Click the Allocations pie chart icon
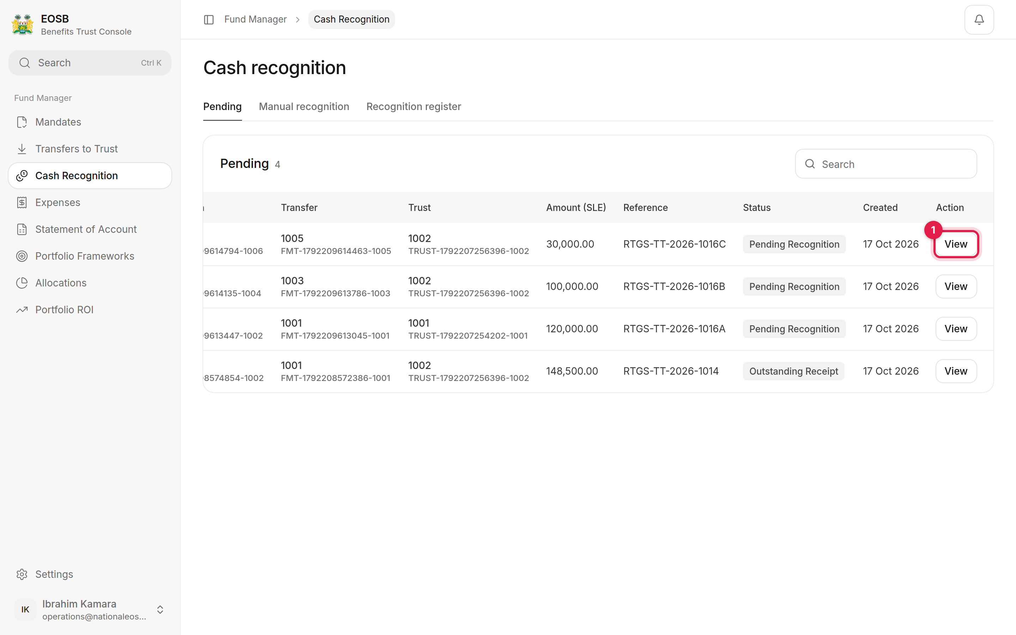Viewport: 1016px width, 635px height. pyautogui.click(x=22, y=283)
